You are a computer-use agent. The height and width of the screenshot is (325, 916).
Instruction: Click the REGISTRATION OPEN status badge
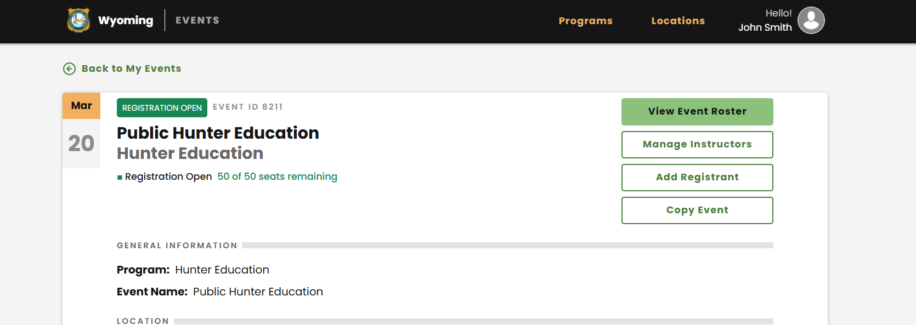(162, 108)
